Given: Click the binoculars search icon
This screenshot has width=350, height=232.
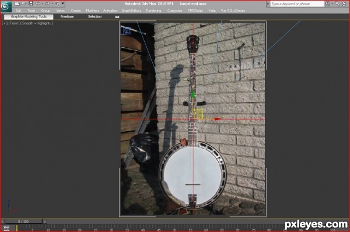Looking at the screenshot, I should 328,4.
